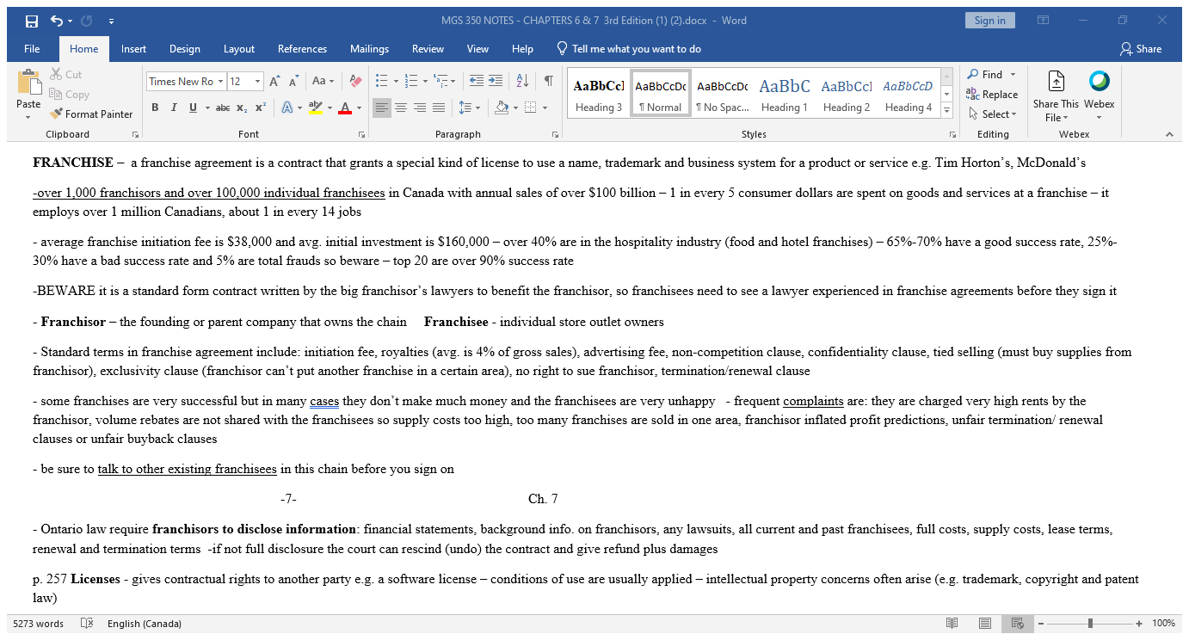
Task: Switch to the Review tab
Action: click(x=428, y=49)
